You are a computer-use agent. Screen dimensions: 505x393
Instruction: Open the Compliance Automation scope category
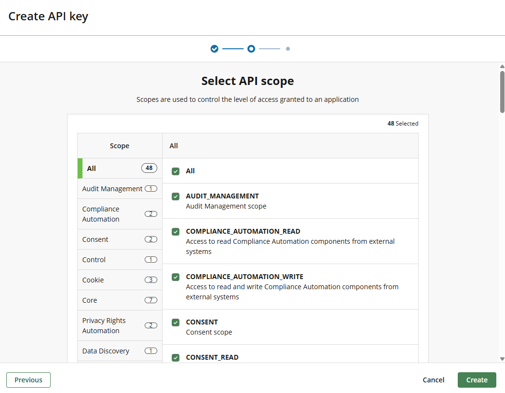coord(111,214)
